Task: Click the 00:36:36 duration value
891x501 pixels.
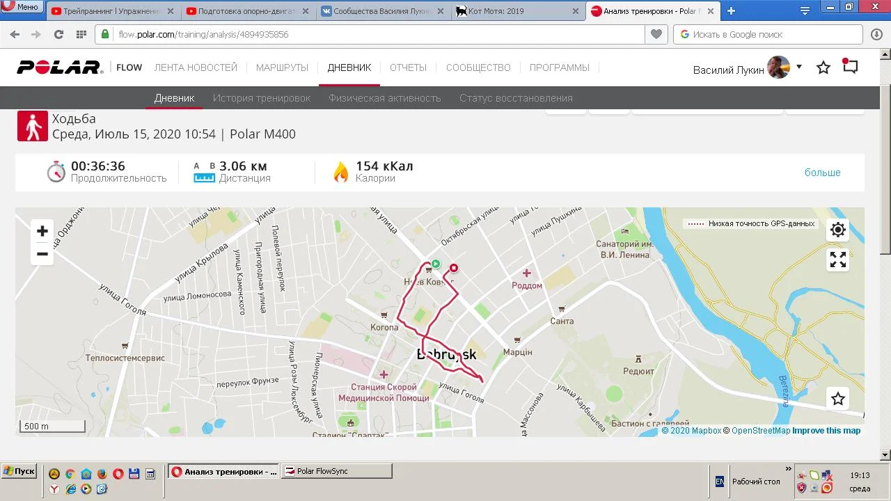Action: pos(98,166)
